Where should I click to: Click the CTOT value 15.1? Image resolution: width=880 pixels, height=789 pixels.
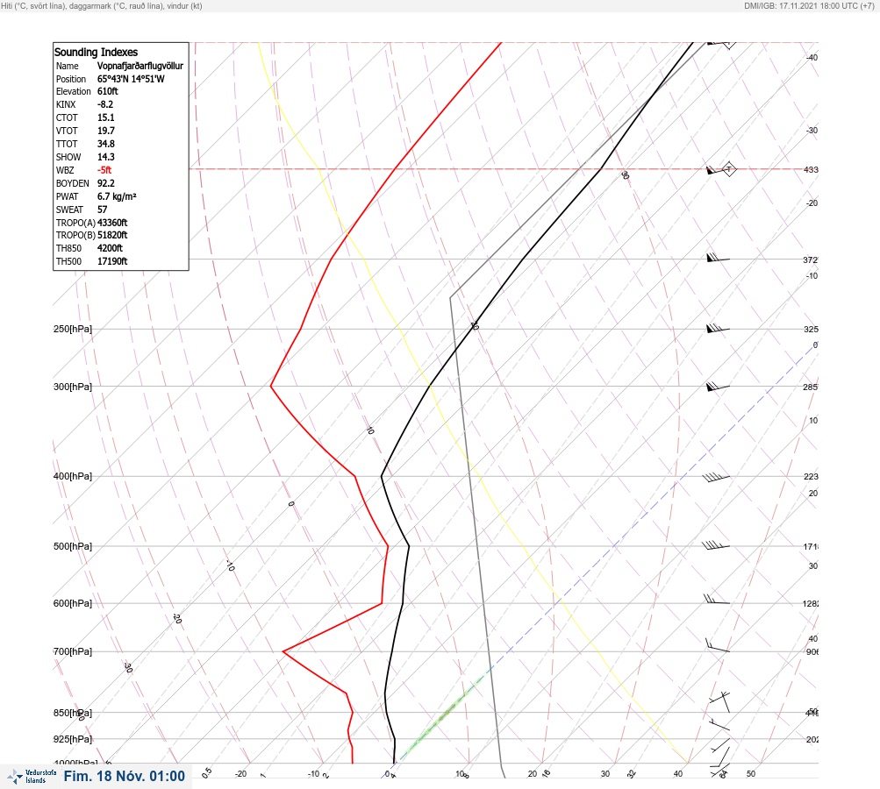(x=105, y=117)
